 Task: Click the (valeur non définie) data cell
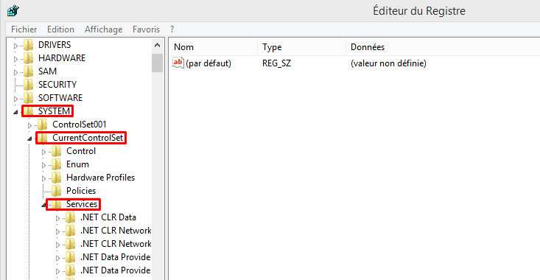(x=388, y=63)
